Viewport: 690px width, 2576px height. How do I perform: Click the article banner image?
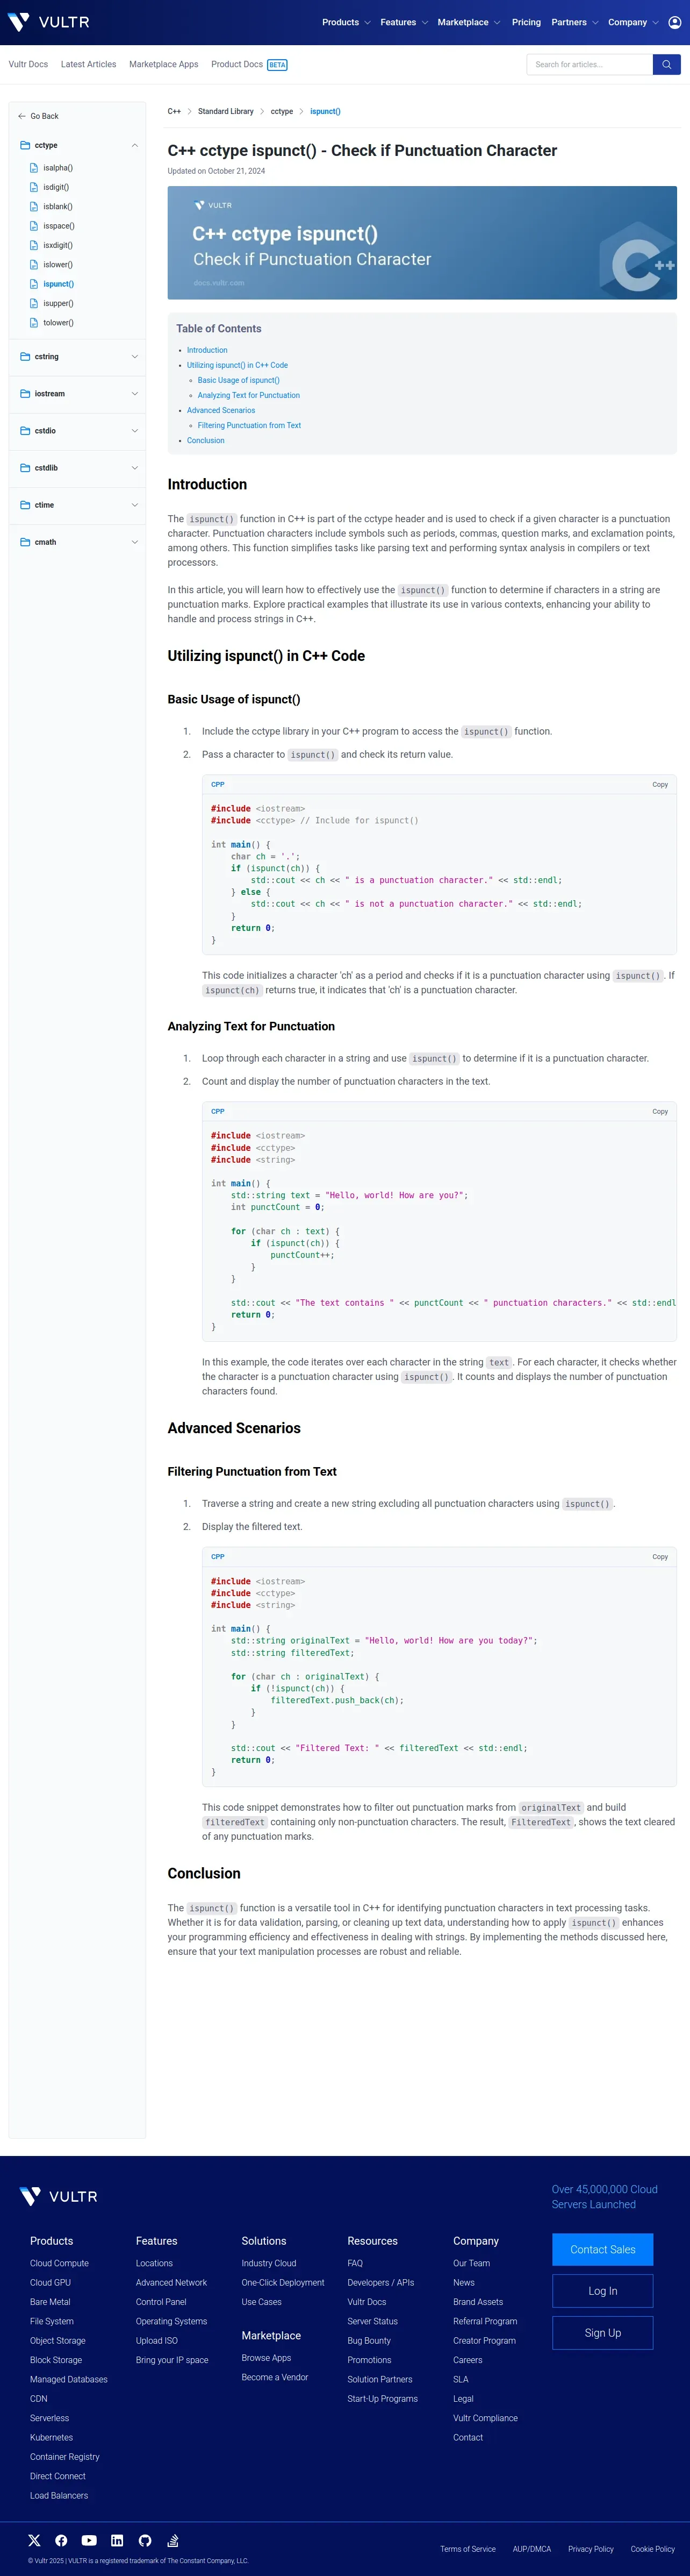pos(421,243)
